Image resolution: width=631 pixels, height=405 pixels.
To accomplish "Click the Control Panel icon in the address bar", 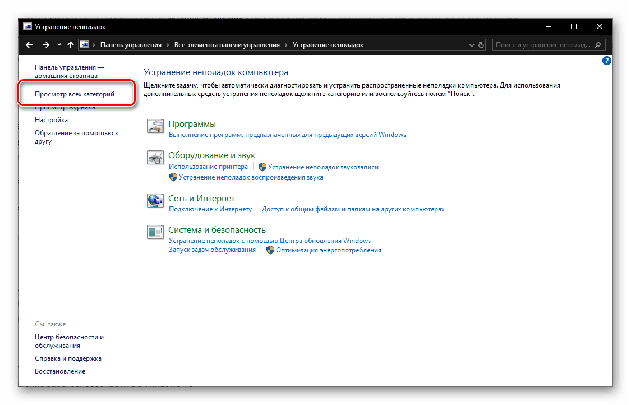I will [x=84, y=45].
